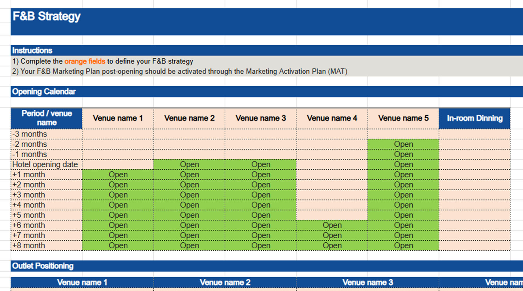Select empty Venue name 1 cell at hotel opening date
Viewport: 523px width, 291px height.
pos(118,165)
